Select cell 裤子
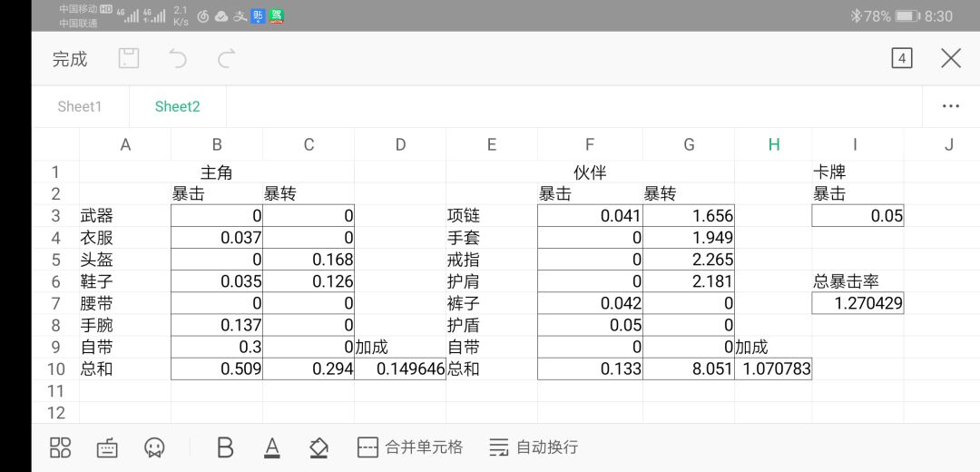The width and height of the screenshot is (980, 472). (x=492, y=303)
